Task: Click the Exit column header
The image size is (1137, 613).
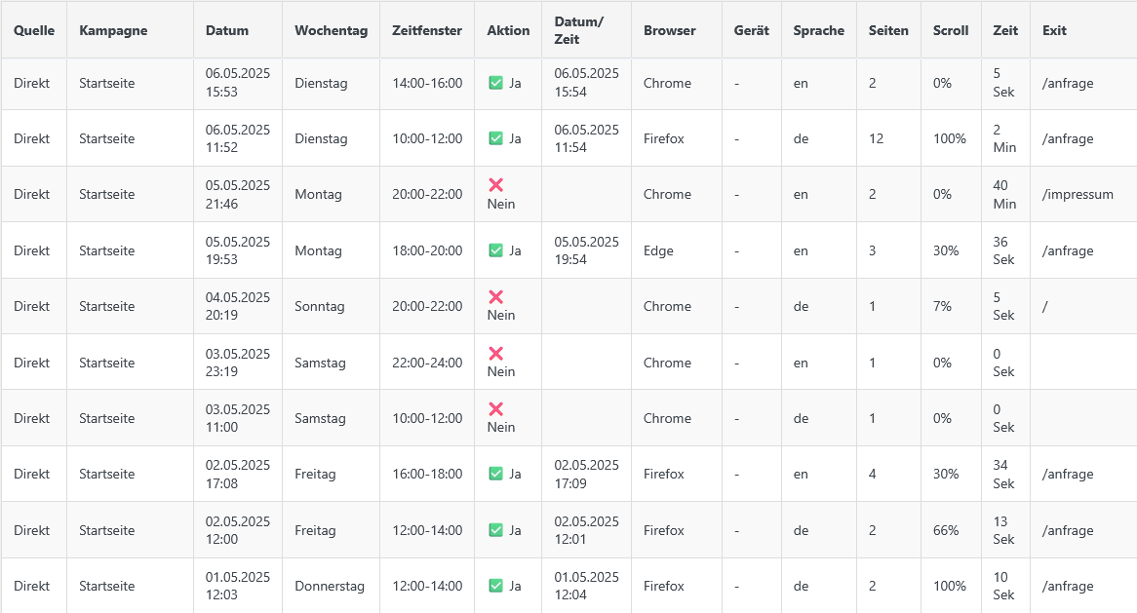Action: coord(1054,30)
